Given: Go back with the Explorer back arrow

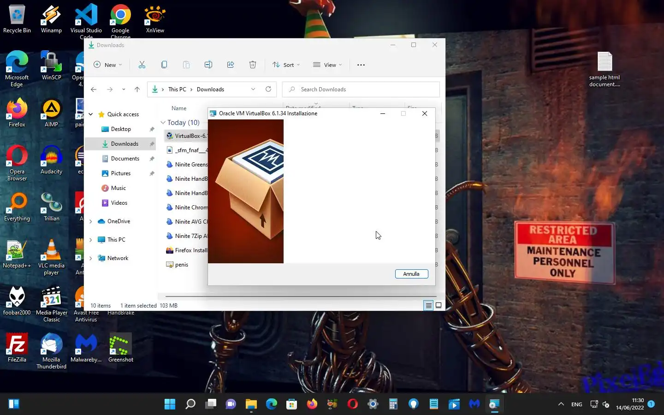Looking at the screenshot, I should (94, 89).
